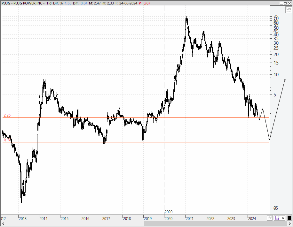The height and width of the screenshot is (227, 293).
Task: Toggle the Log scale button
Action: [289, 10]
